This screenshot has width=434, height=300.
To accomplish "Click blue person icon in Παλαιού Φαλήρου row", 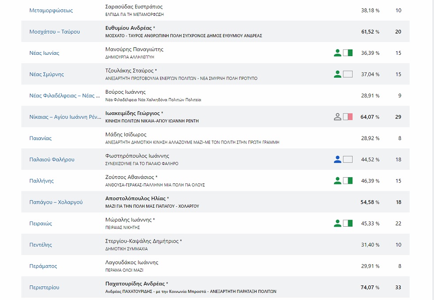I will [337, 159].
